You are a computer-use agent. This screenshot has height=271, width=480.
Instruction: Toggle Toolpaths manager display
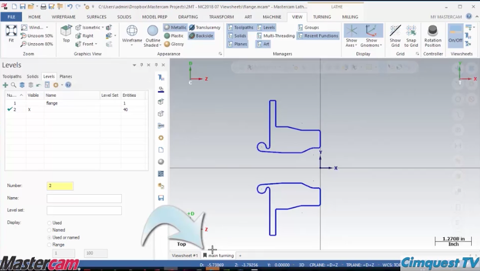(241, 28)
